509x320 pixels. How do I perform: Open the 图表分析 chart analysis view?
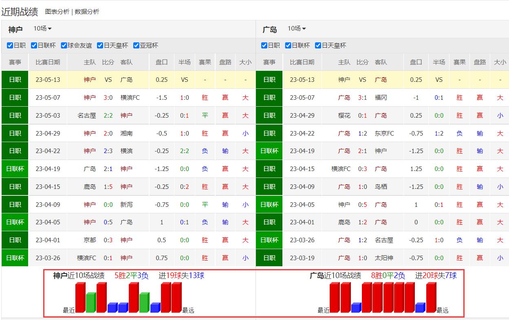pos(57,12)
